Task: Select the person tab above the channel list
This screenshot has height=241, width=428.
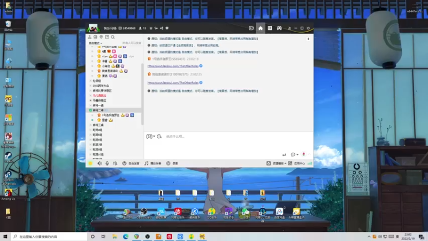Action: coord(89,37)
